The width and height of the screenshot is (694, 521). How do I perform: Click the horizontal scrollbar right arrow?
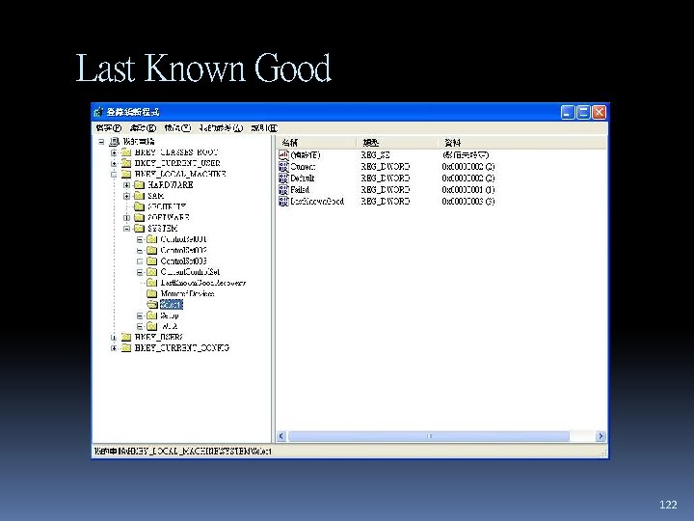[601, 436]
